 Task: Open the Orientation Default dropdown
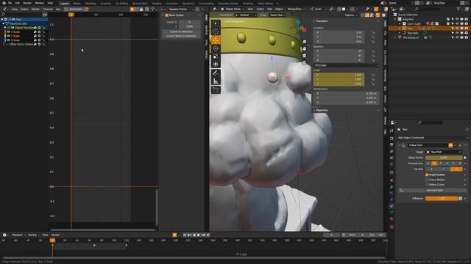pyautogui.click(x=246, y=15)
